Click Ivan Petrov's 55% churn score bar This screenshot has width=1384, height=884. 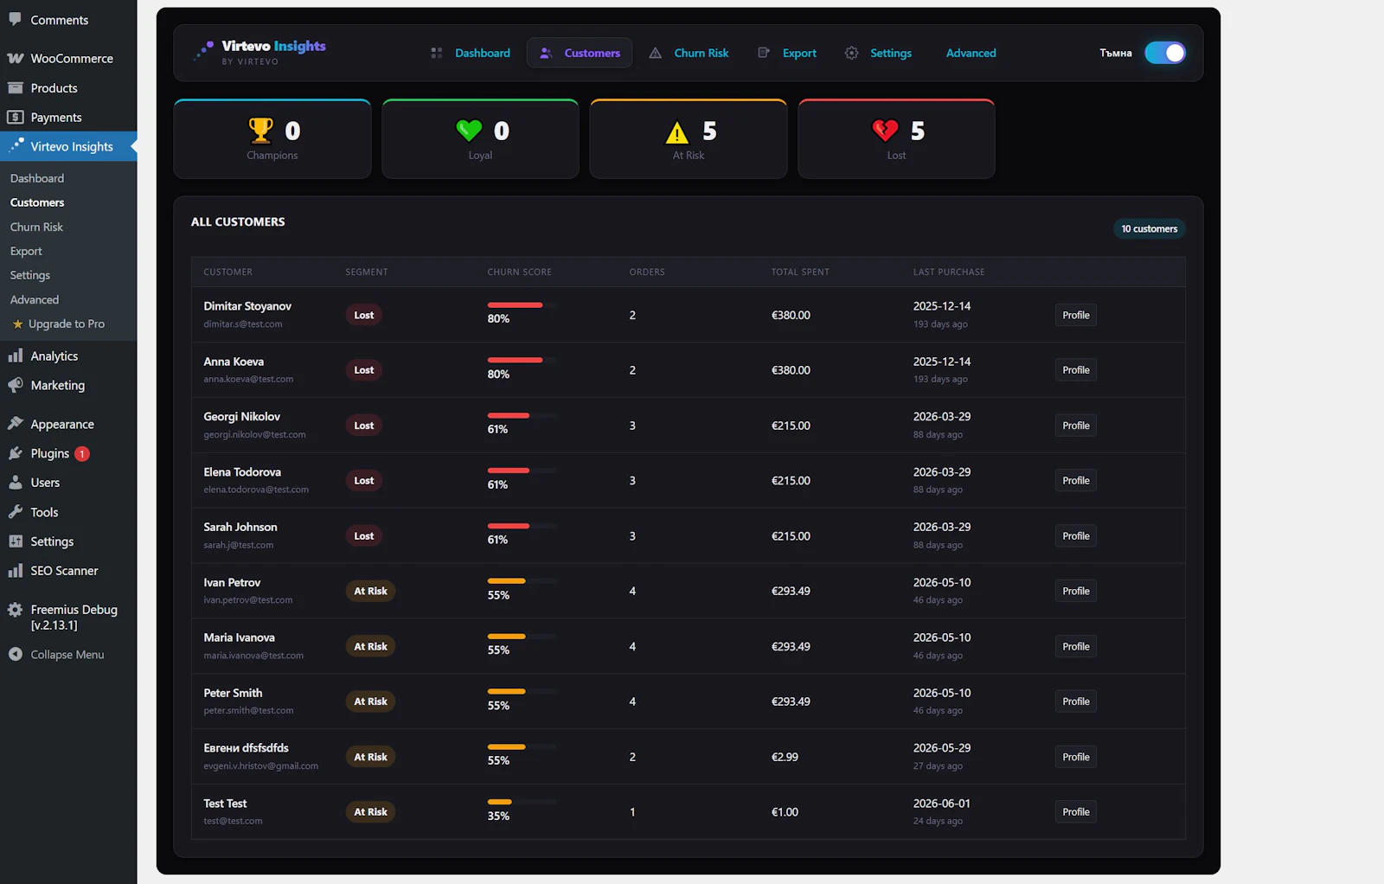522,581
